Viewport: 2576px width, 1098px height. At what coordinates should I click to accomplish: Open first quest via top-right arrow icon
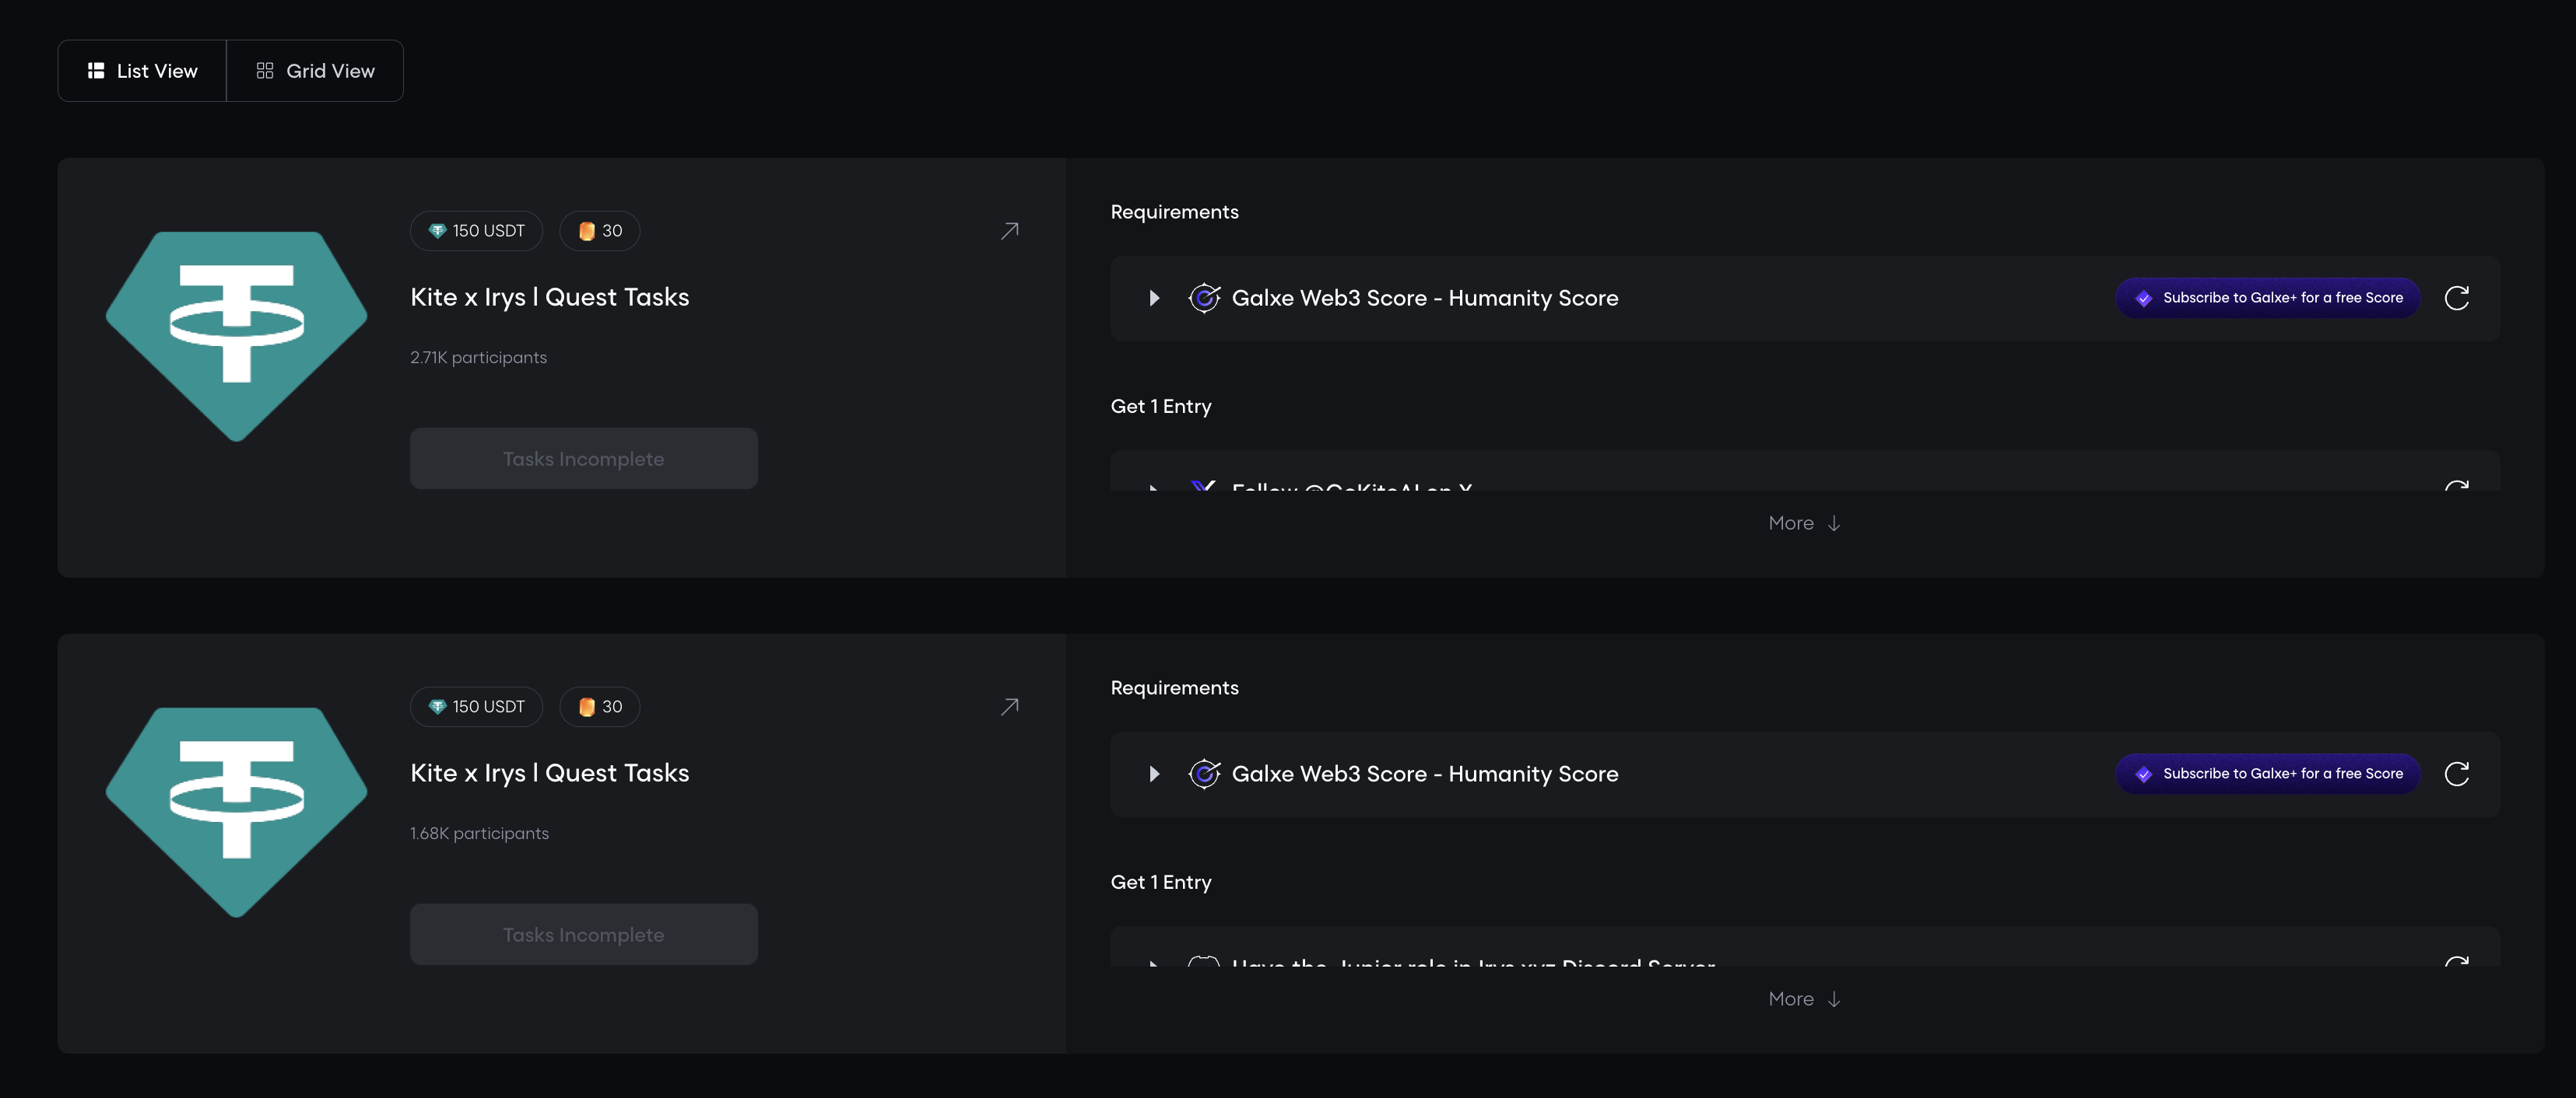[1010, 231]
